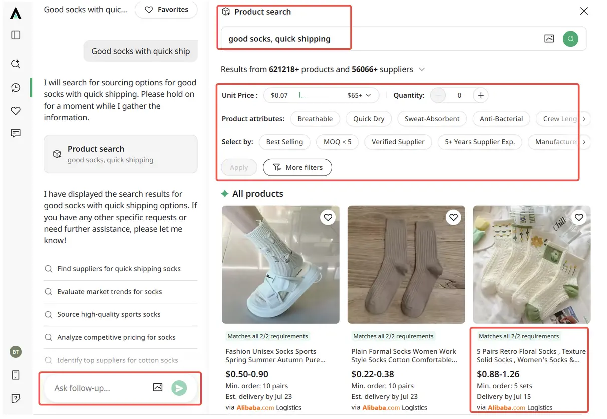607x419 pixels.
Task: Favorite the white sports socks product
Action: point(328,217)
